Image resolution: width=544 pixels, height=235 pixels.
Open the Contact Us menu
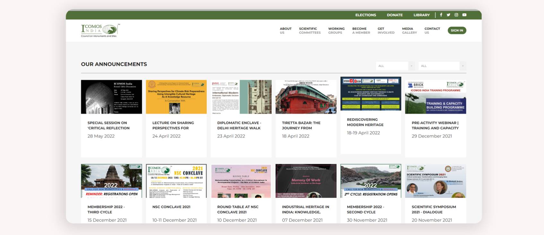click(432, 30)
